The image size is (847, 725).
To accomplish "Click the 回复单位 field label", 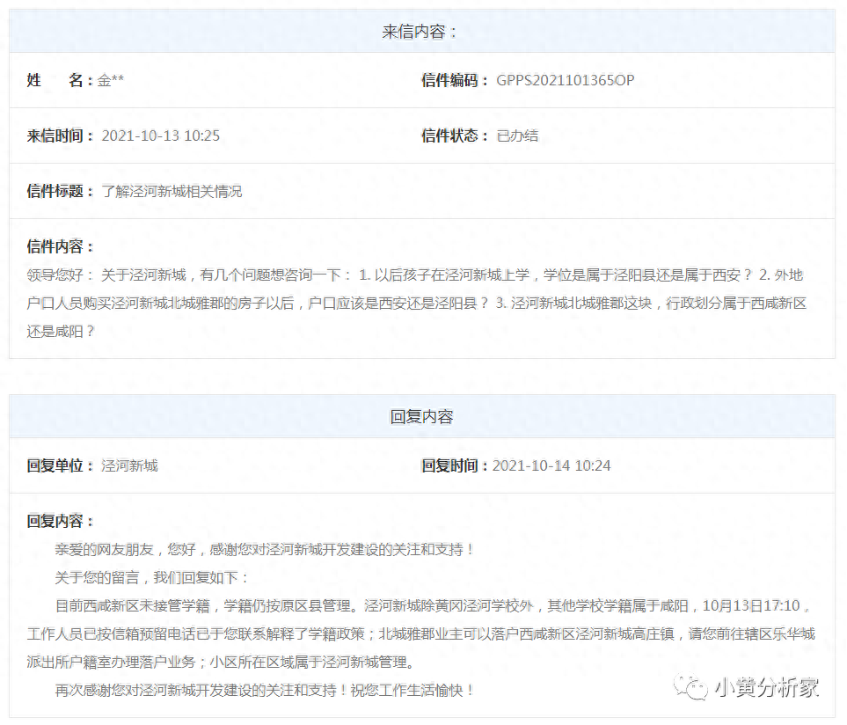I will click(60, 465).
